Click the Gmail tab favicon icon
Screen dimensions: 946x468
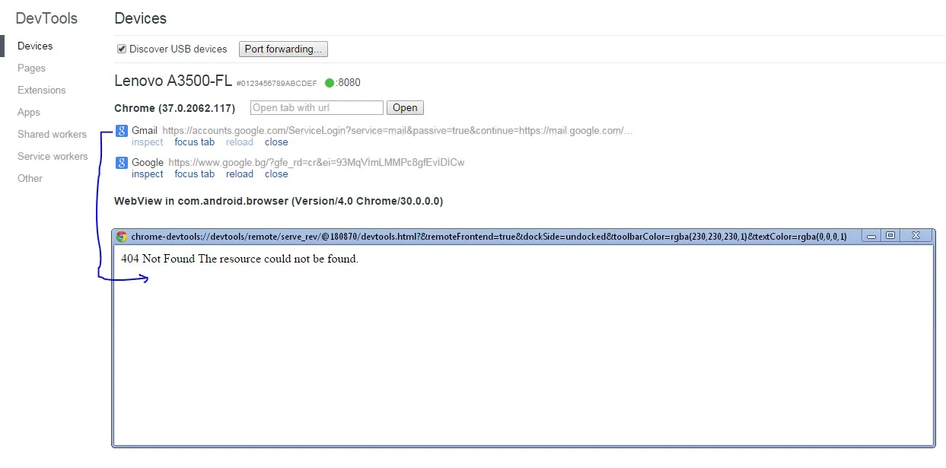coord(120,131)
